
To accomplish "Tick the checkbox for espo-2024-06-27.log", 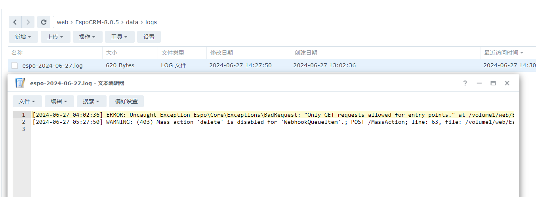I will coord(15,66).
